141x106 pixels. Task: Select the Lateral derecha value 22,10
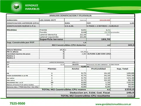click(83, 35)
